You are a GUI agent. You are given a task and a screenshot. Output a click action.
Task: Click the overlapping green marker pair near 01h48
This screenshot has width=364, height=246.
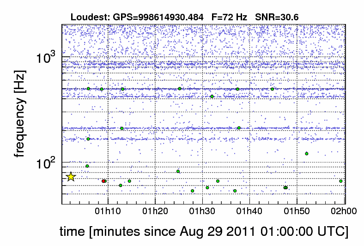(285, 187)
